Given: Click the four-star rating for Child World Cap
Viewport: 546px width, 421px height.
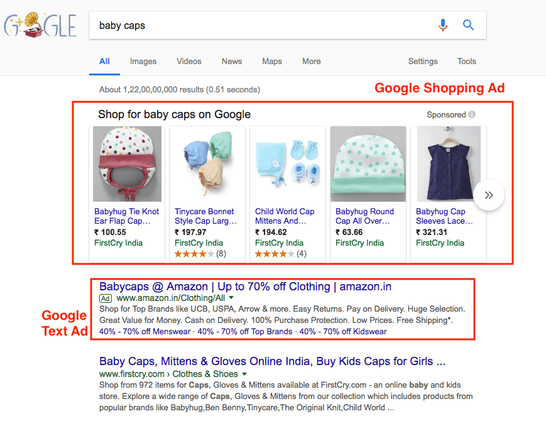Looking at the screenshot, I should pyautogui.click(x=275, y=254).
